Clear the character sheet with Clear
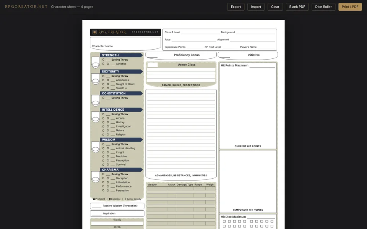Screen dimensions: 367x229 click(x=275, y=7)
